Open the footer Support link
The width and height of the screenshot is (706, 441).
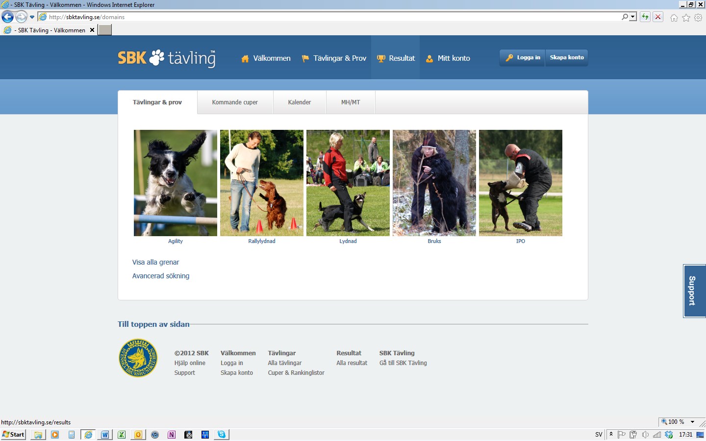[x=185, y=373]
